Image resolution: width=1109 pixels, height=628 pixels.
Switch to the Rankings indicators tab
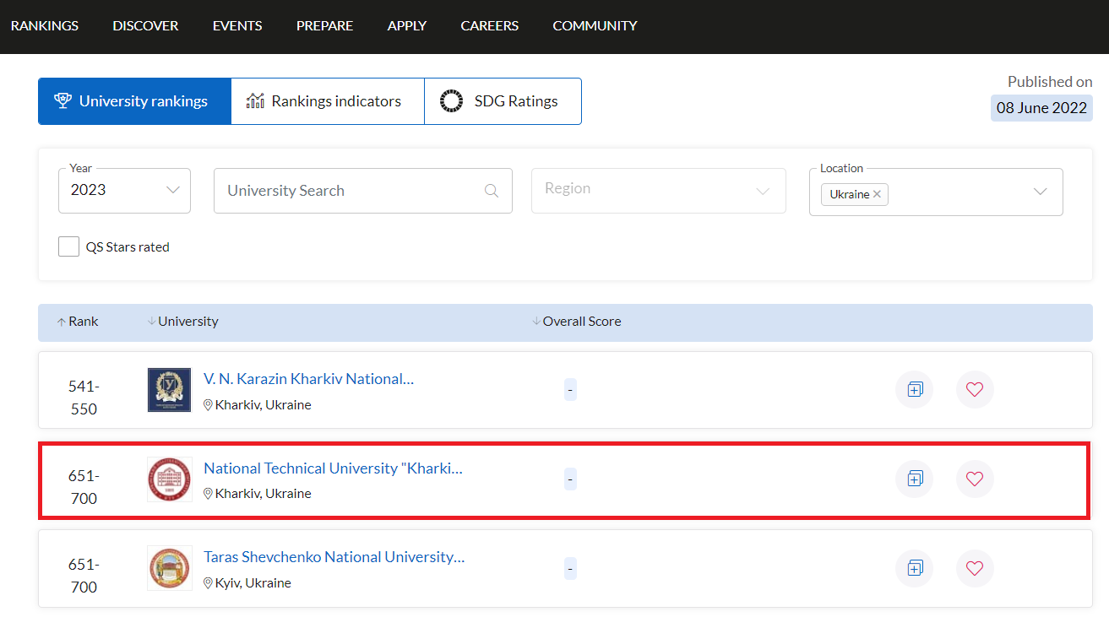[328, 101]
